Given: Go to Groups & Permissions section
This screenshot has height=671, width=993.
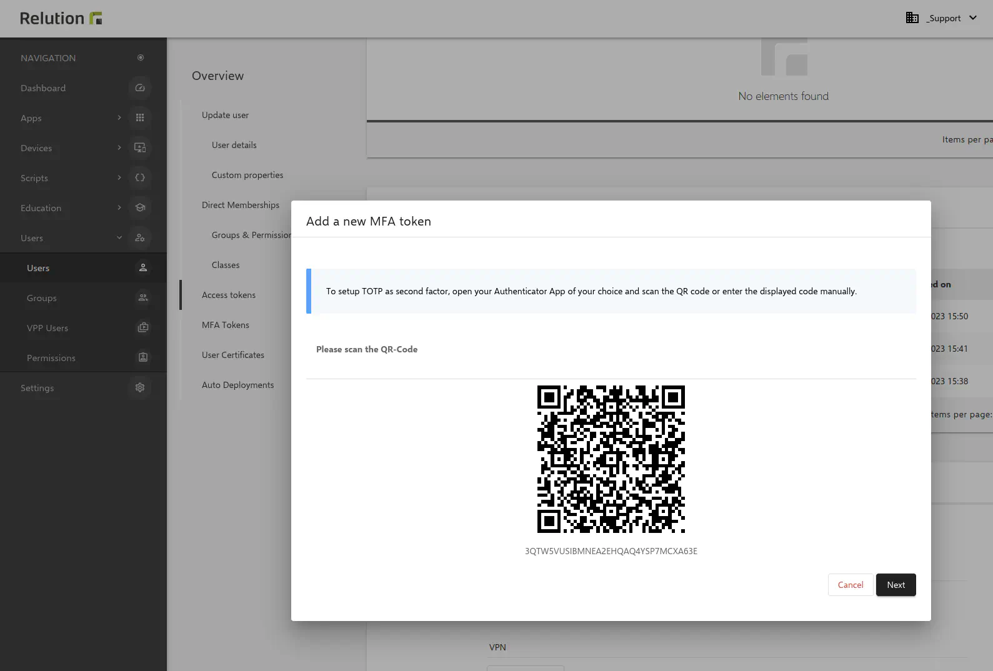Looking at the screenshot, I should 251,235.
